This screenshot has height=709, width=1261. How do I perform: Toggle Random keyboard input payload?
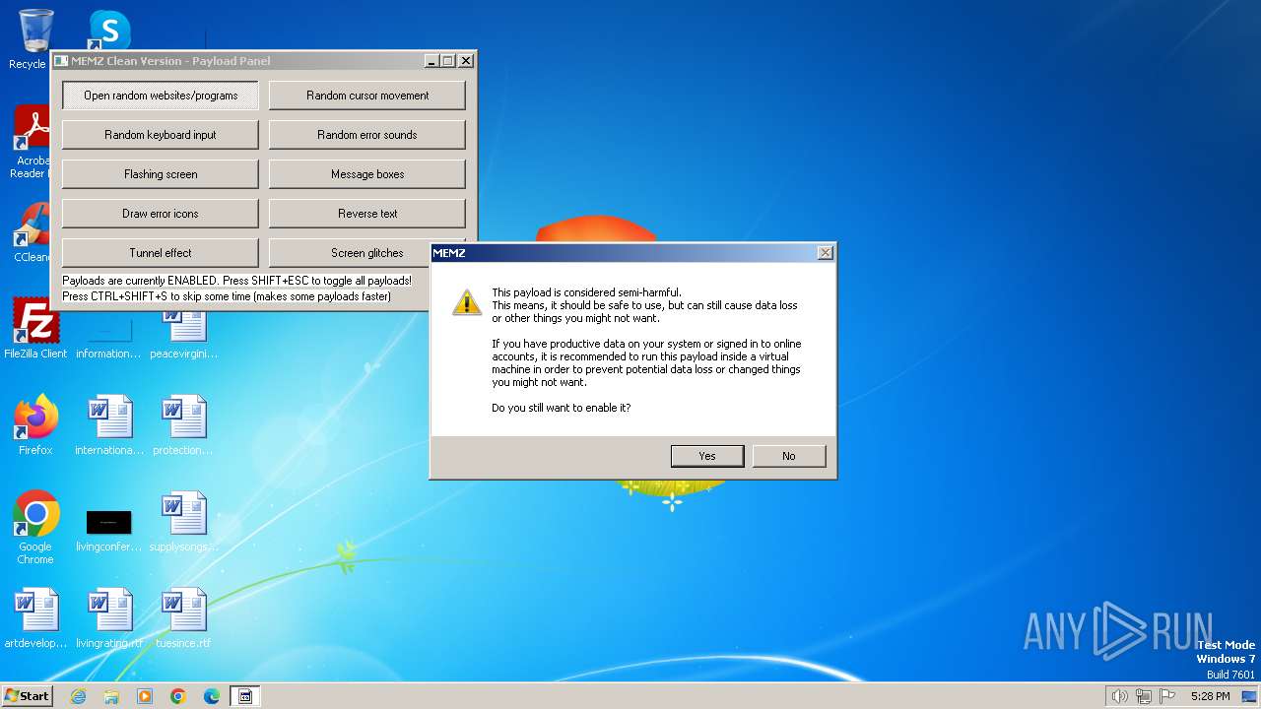[x=161, y=135]
